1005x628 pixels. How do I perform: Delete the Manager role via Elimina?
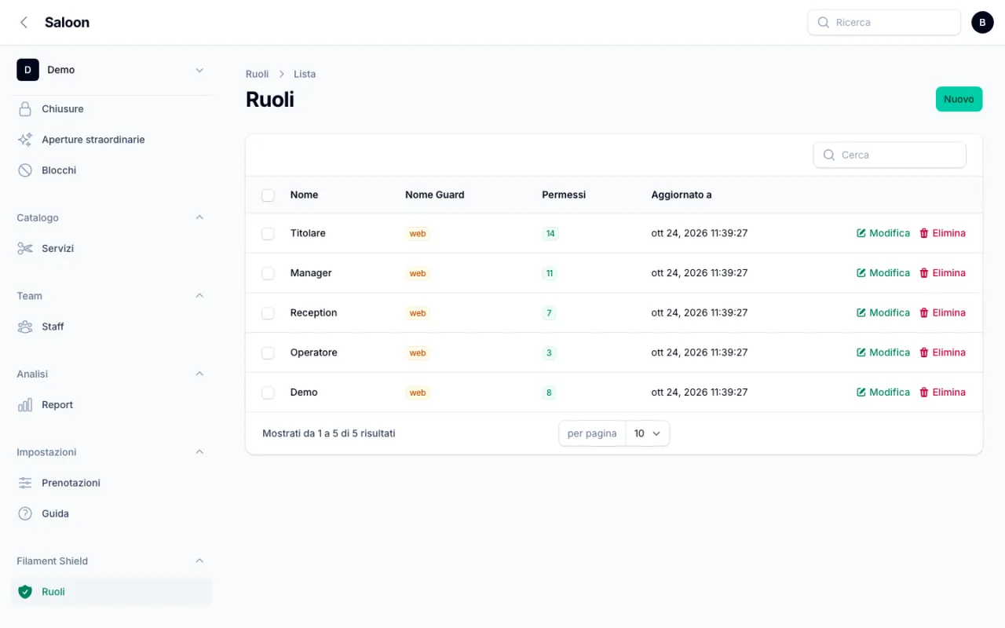click(x=942, y=273)
